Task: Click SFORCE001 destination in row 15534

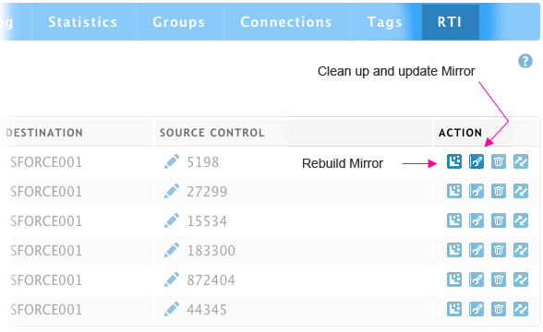Action: click(46, 221)
